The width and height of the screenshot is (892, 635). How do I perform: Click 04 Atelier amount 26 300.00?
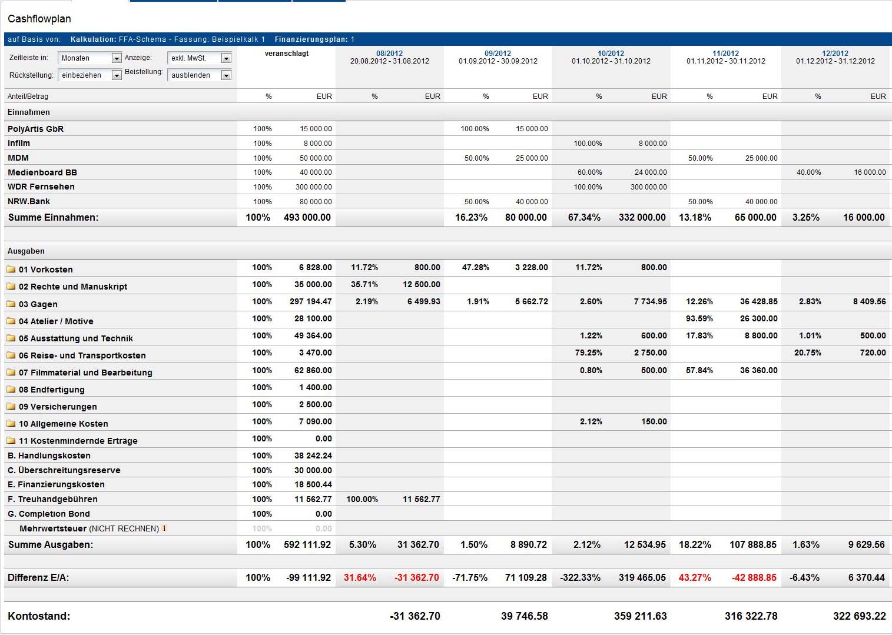(x=759, y=318)
